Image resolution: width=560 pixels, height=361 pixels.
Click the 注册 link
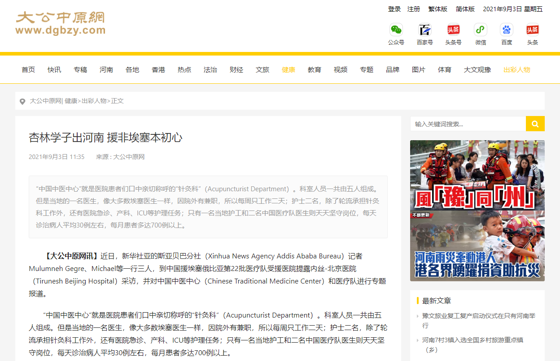click(x=414, y=9)
